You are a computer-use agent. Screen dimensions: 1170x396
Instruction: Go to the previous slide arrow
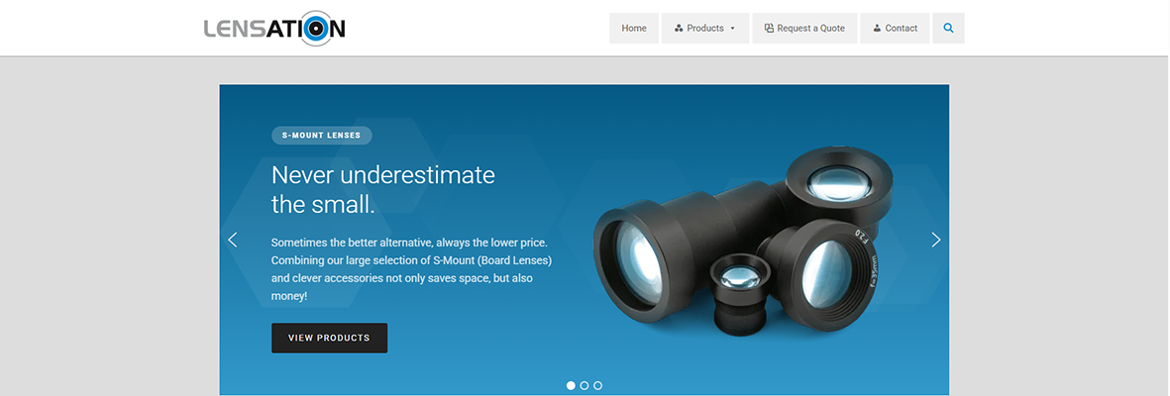[232, 240]
